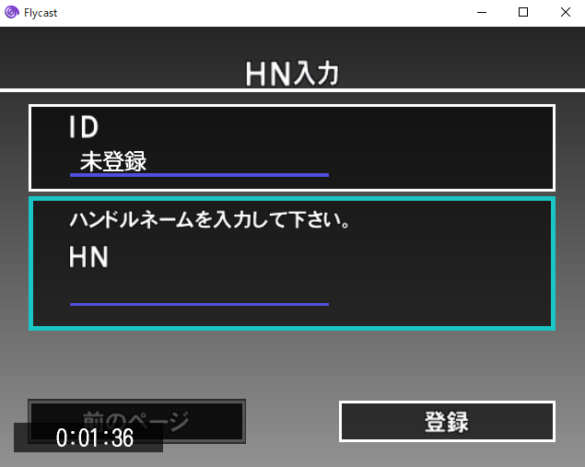
Task: Maximize the Flycast window
Action: point(523,12)
